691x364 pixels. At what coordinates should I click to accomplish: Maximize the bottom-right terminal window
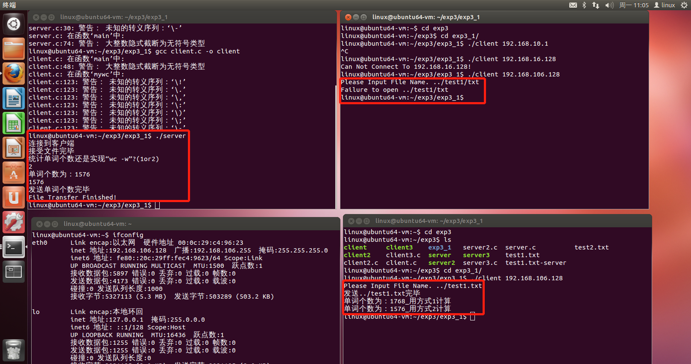coord(366,221)
